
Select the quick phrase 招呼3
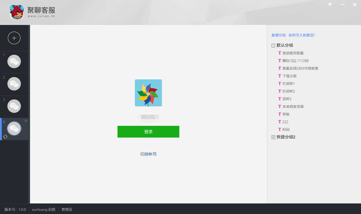tap(287, 99)
